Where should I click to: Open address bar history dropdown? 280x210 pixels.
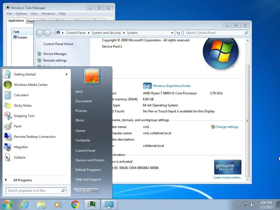[x=172, y=33]
